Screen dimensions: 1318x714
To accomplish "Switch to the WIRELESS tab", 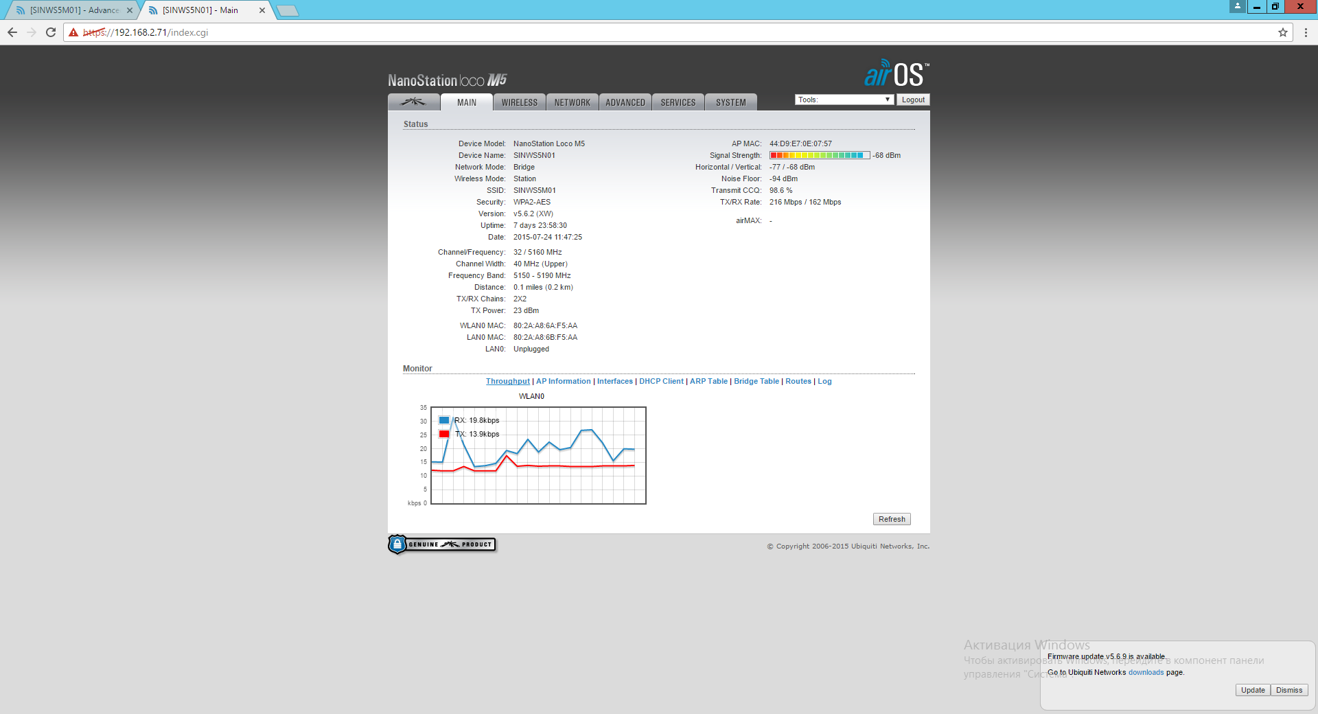I will 520,102.
